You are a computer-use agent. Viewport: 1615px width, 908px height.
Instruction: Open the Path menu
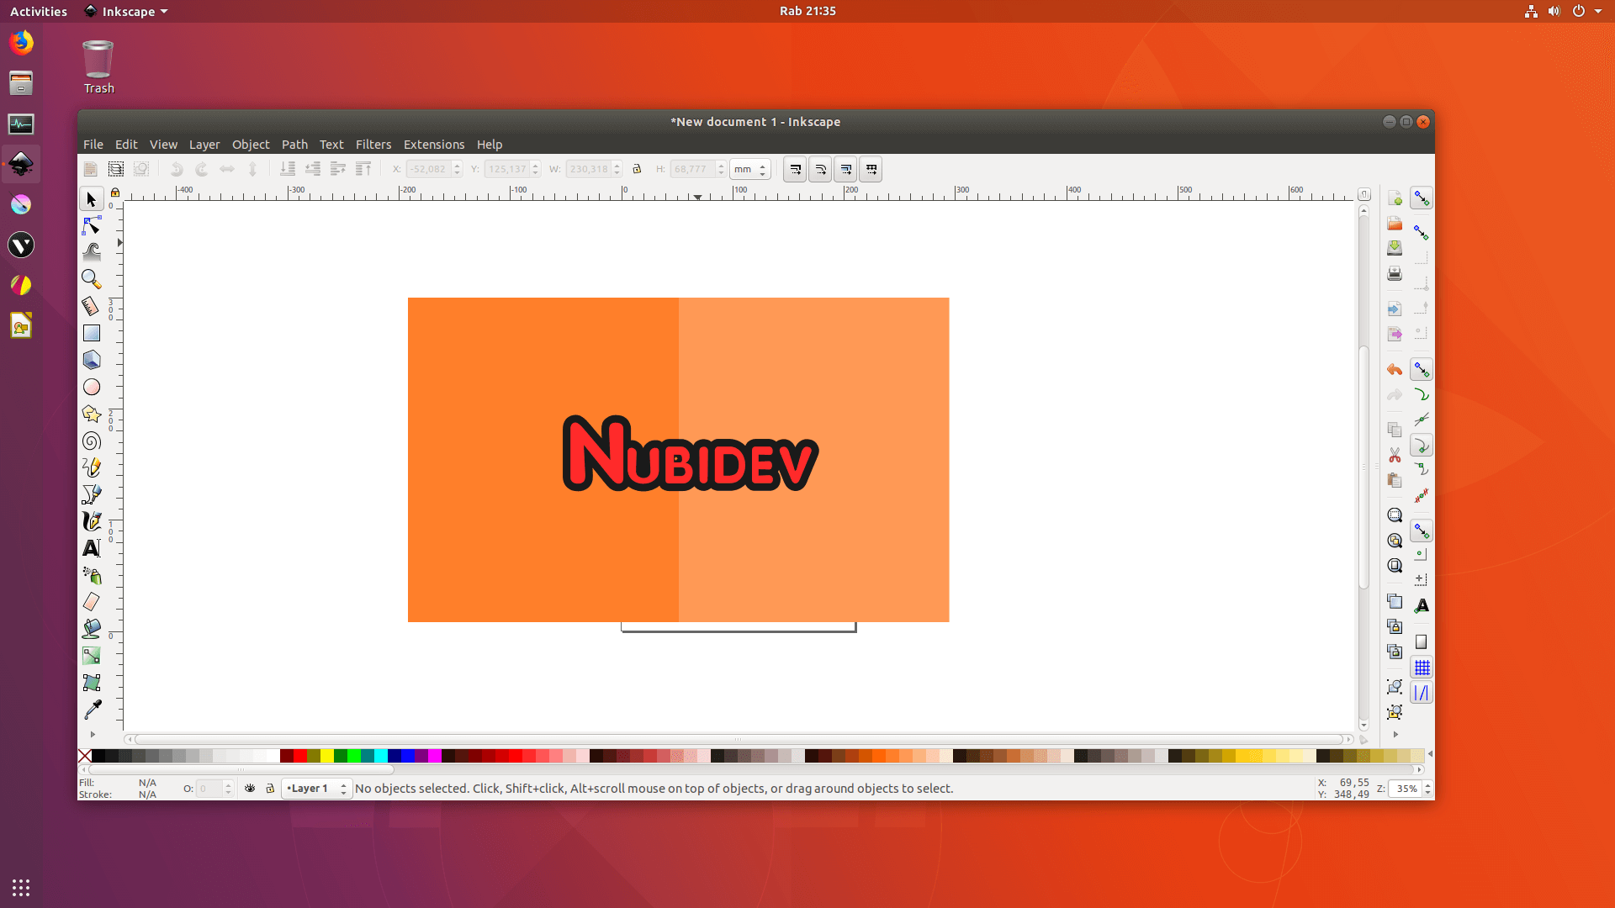[295, 144]
